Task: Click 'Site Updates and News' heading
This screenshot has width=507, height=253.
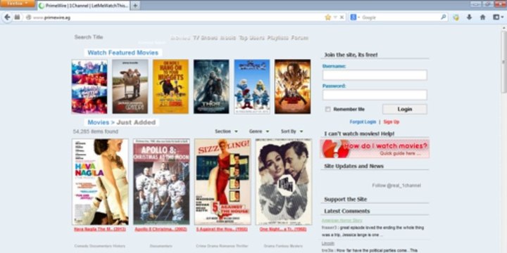Action: point(353,166)
